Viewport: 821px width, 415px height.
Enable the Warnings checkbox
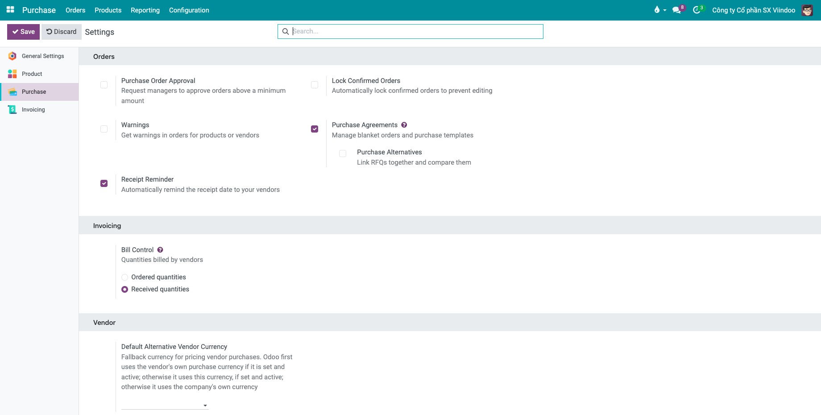(x=104, y=129)
